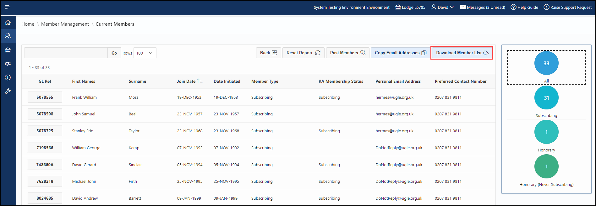Click the search input field
Viewport: 596px width, 206px height.
pyautogui.click(x=66, y=53)
